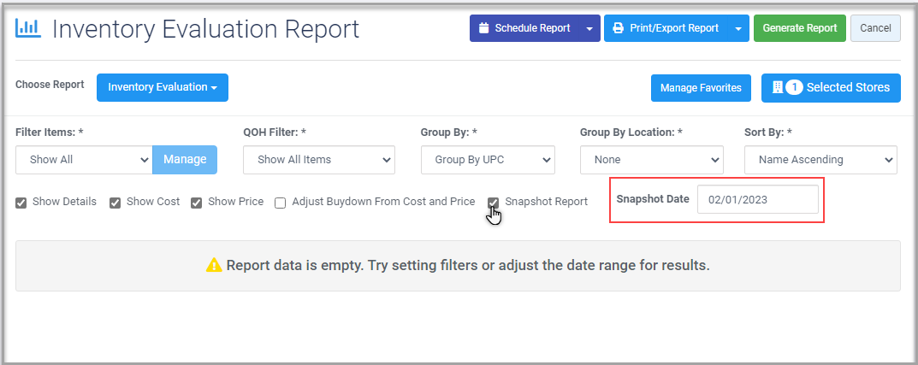Click the bar chart report icon
The height and width of the screenshot is (365, 918).
28,29
